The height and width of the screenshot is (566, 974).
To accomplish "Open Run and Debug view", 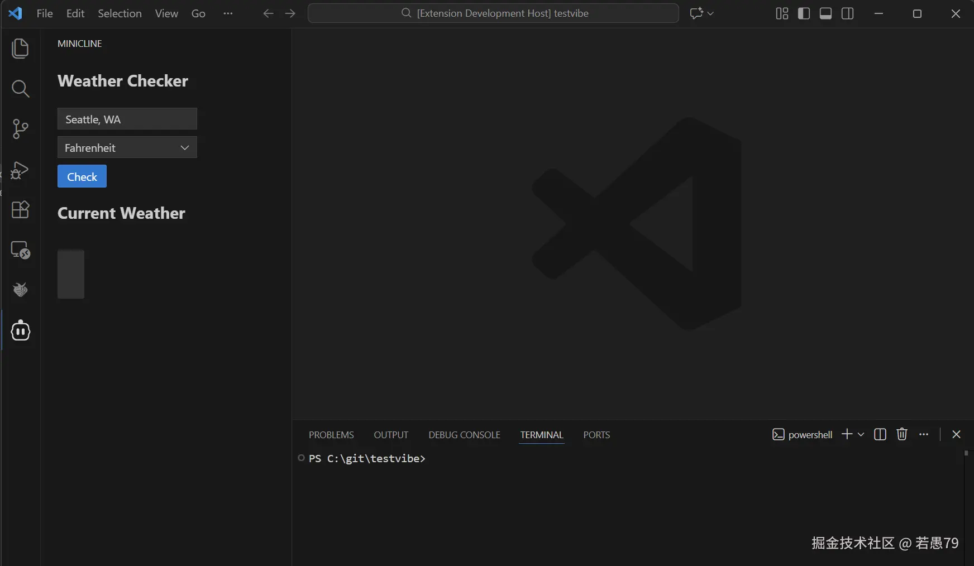I will pyautogui.click(x=20, y=170).
